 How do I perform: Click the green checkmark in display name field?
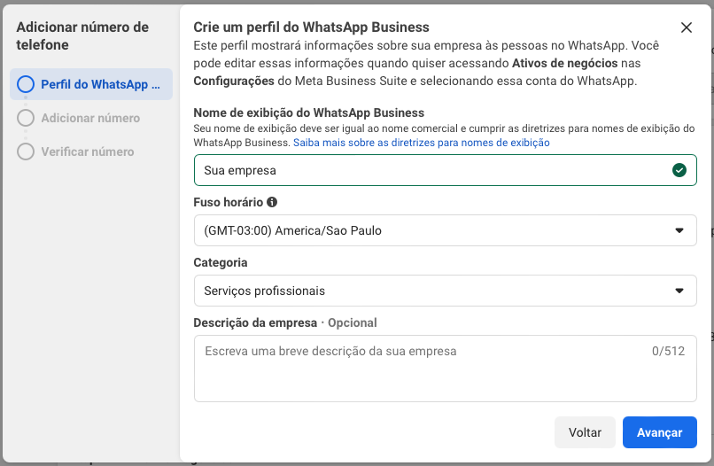tap(679, 170)
